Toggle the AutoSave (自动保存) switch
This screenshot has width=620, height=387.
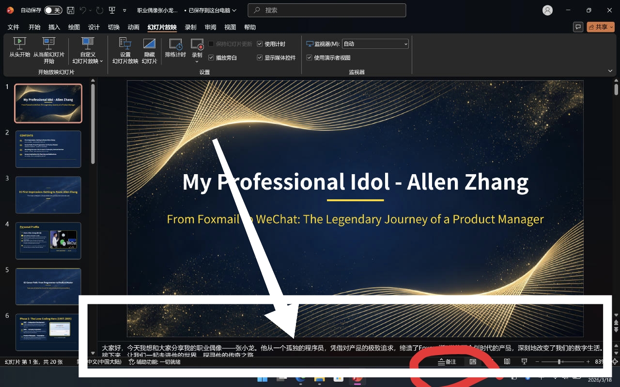[53, 10]
